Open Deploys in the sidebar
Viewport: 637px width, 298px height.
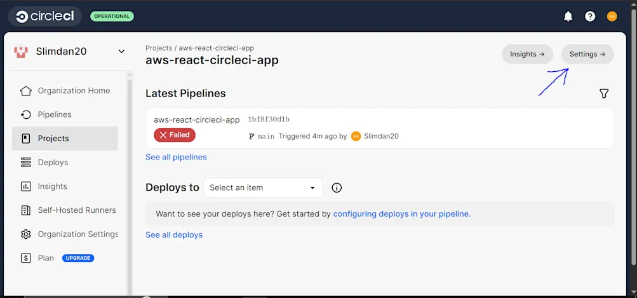click(x=65, y=163)
